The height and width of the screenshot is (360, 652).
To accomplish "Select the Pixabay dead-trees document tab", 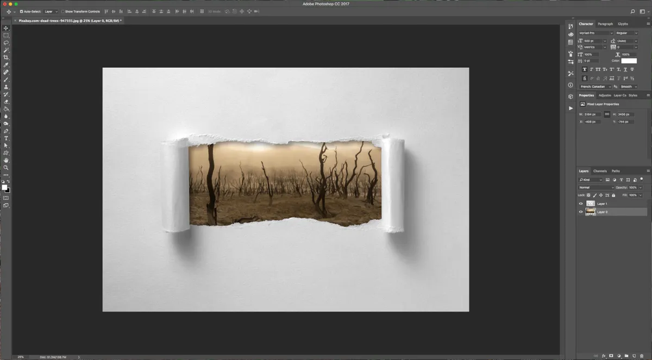I will [70, 20].
